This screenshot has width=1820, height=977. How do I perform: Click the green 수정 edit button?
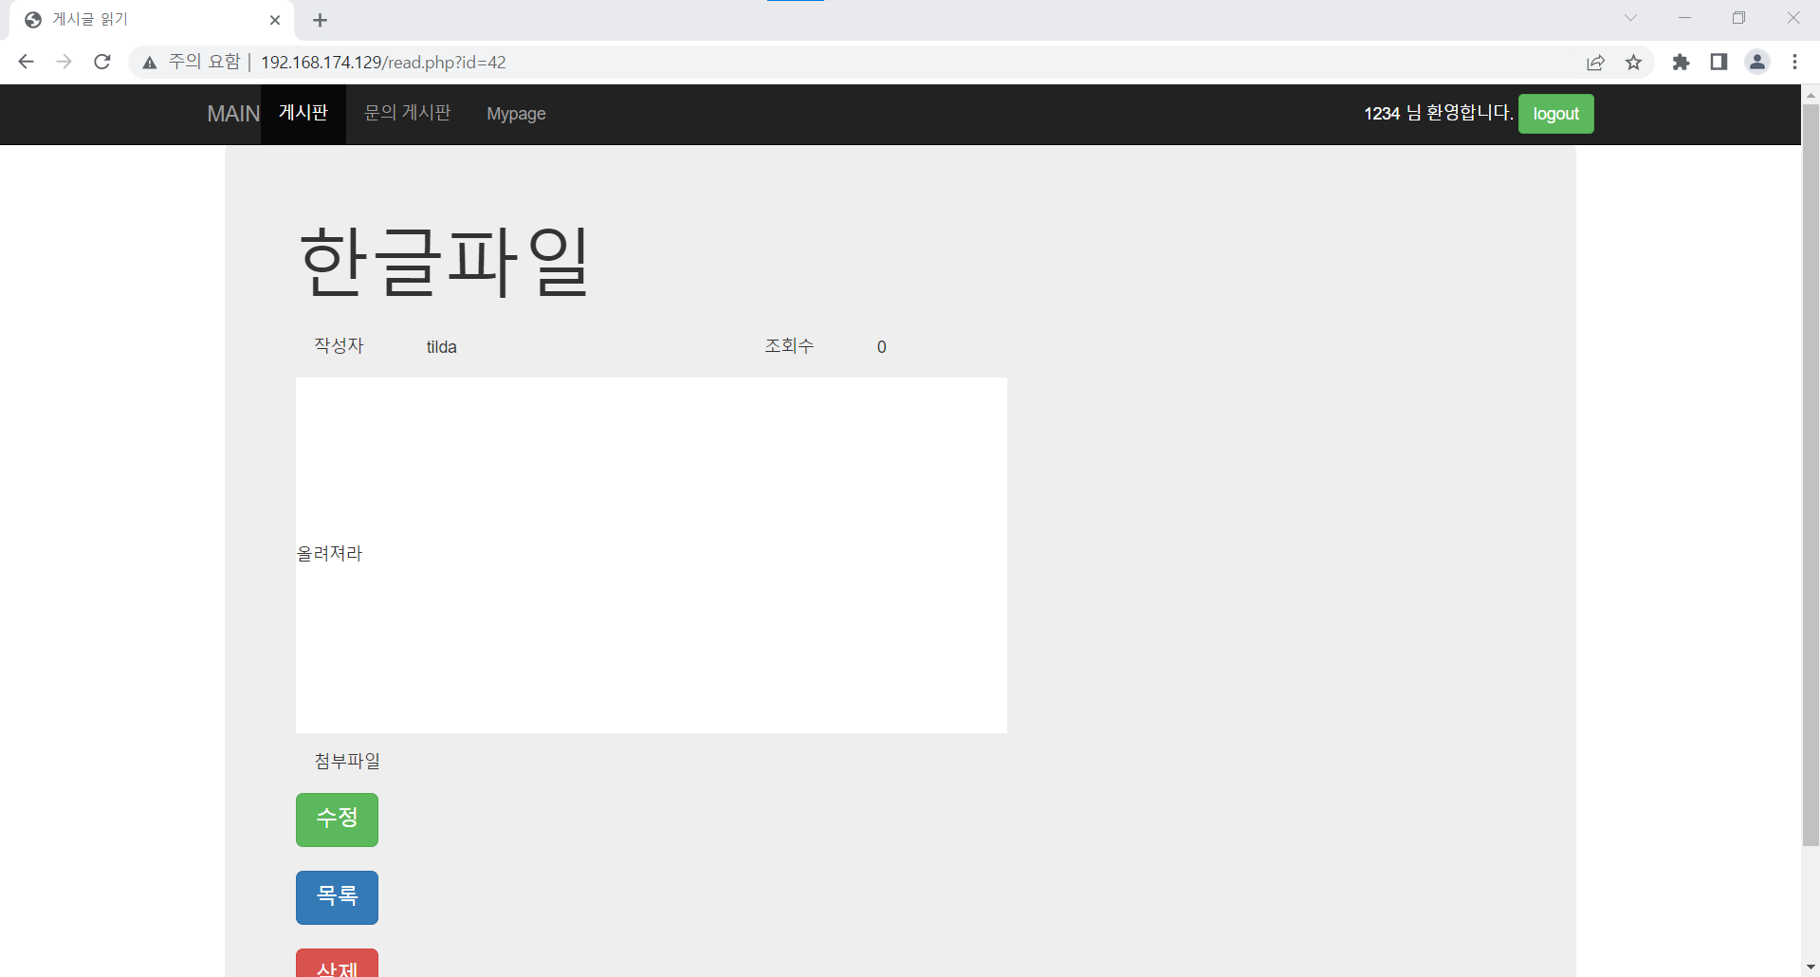point(337,820)
